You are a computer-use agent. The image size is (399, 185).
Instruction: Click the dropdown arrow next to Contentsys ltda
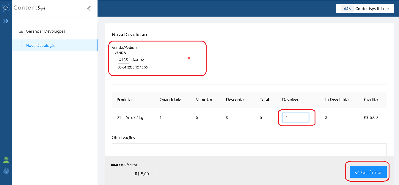click(388, 9)
